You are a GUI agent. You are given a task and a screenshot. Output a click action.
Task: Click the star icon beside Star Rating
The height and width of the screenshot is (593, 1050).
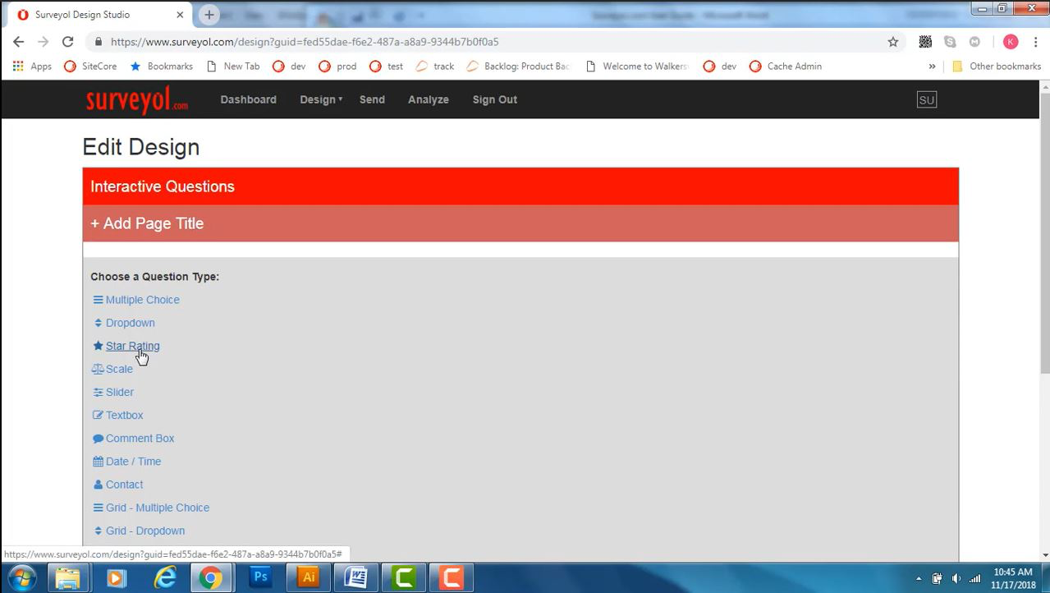point(98,346)
